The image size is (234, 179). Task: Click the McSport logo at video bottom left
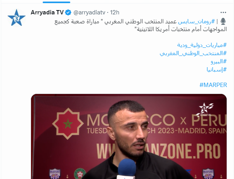(55, 174)
